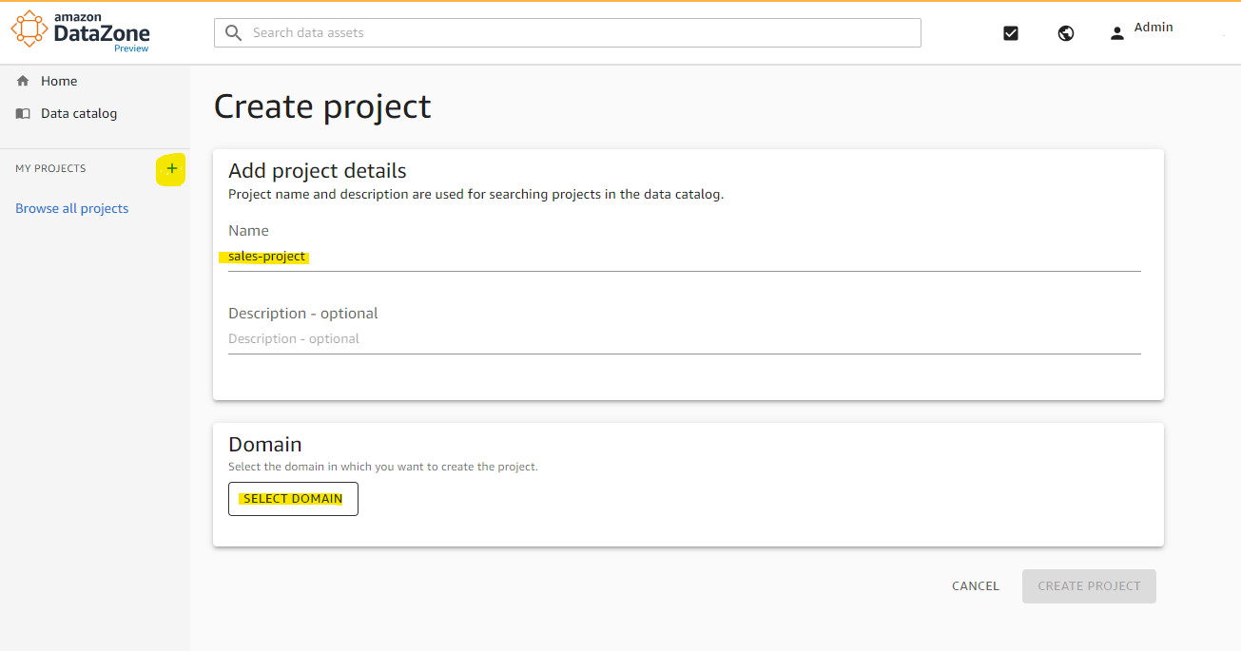1241x651 pixels.
Task: Click the CREATE PROJECT button
Action: [x=1089, y=586]
